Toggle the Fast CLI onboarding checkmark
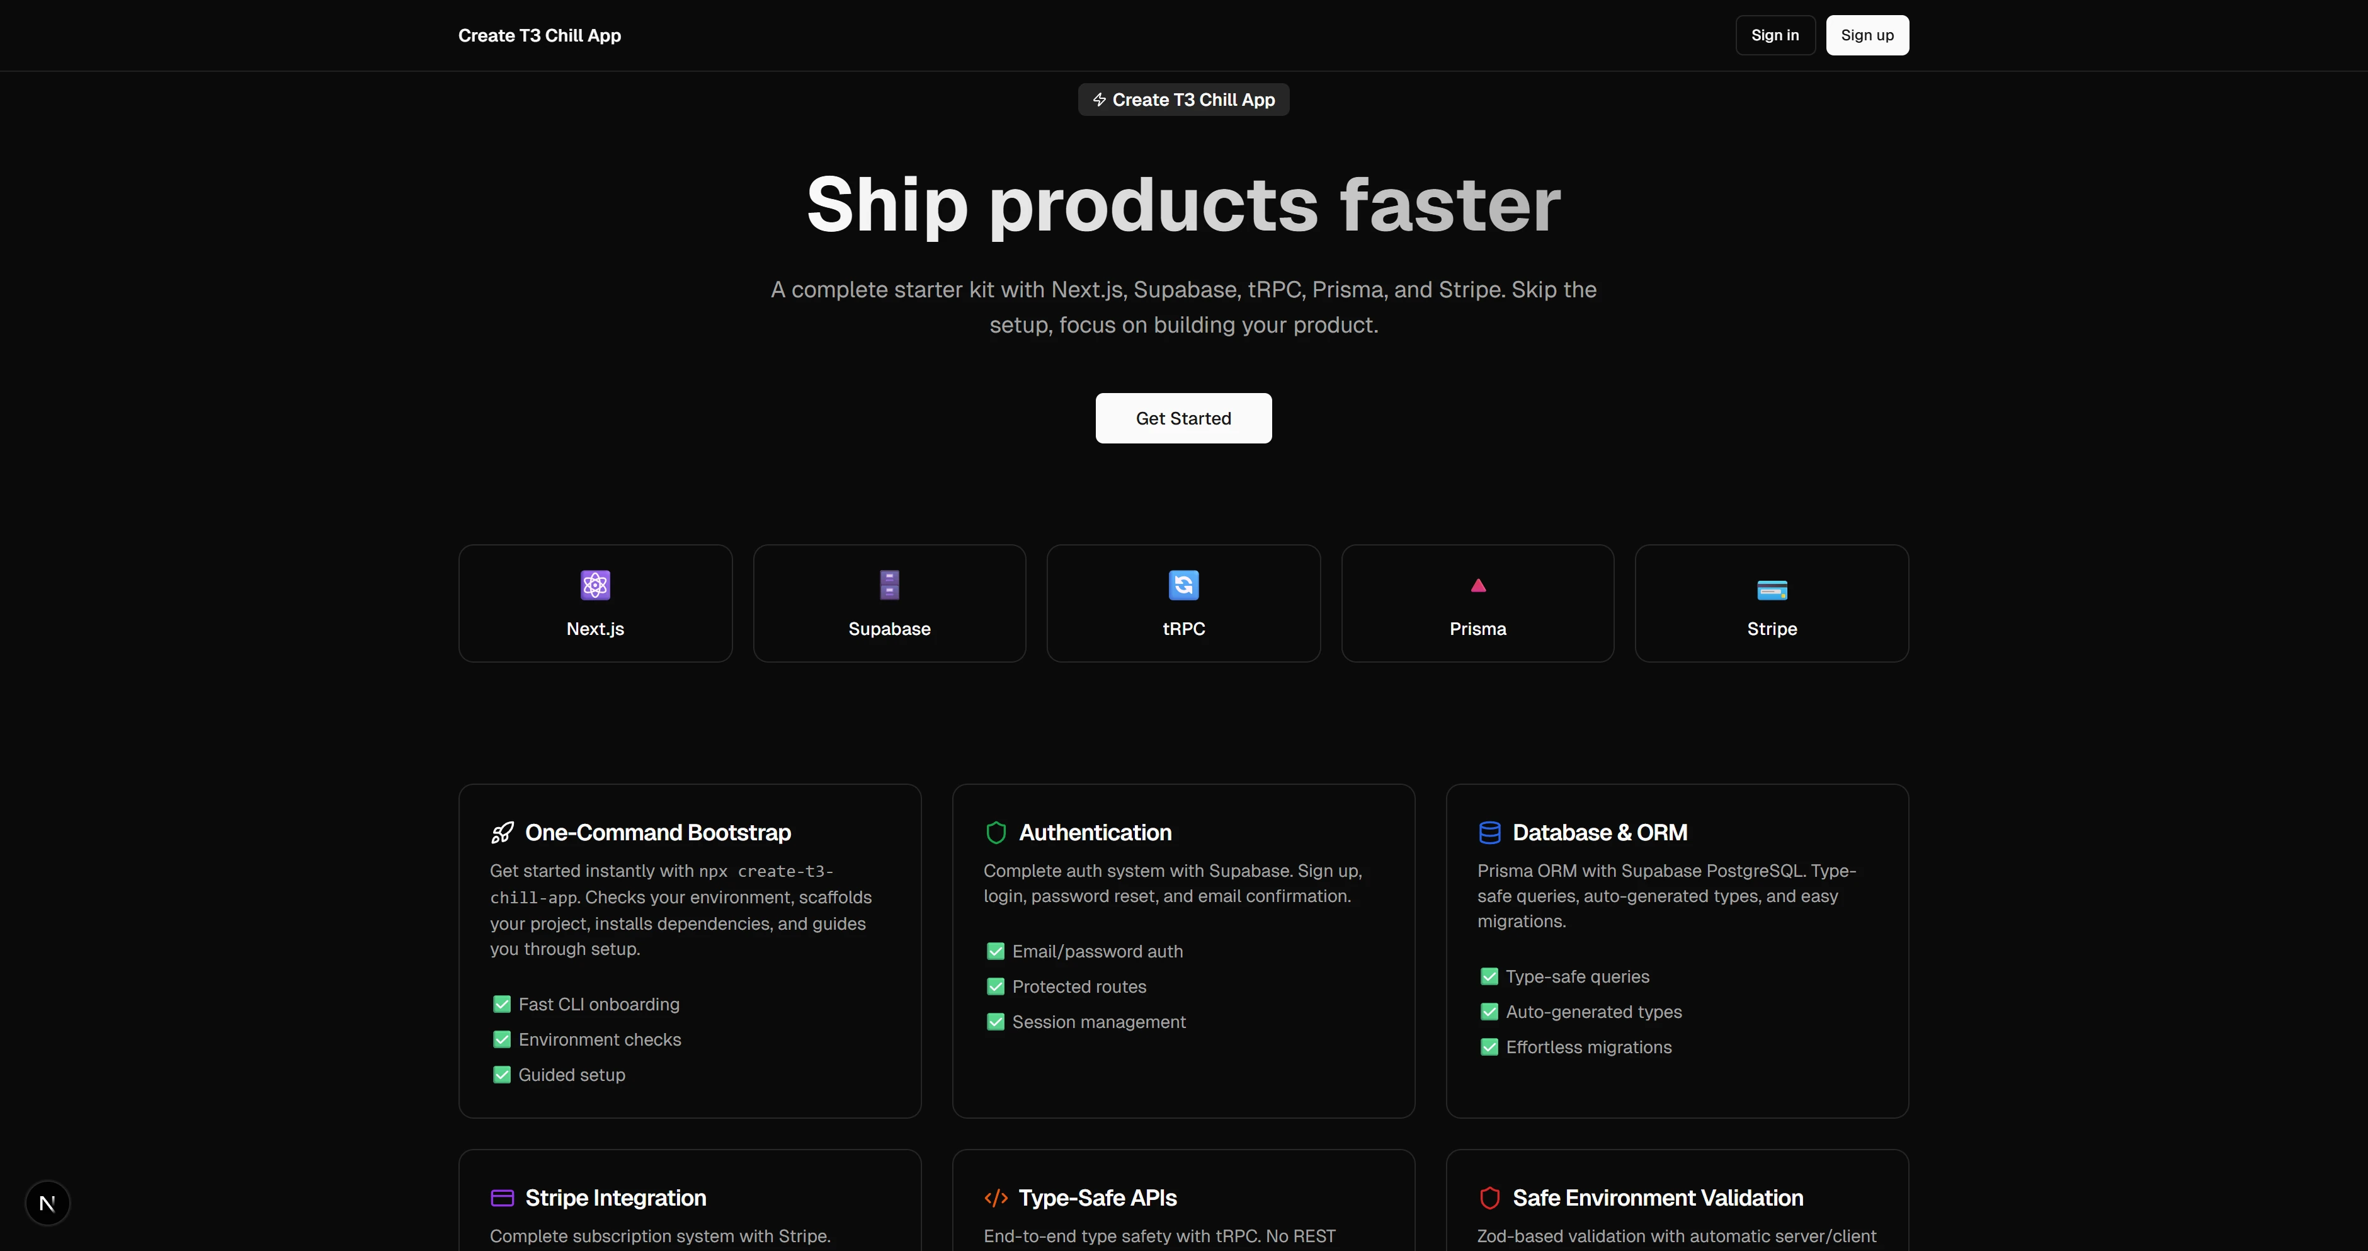 tap(502, 1003)
